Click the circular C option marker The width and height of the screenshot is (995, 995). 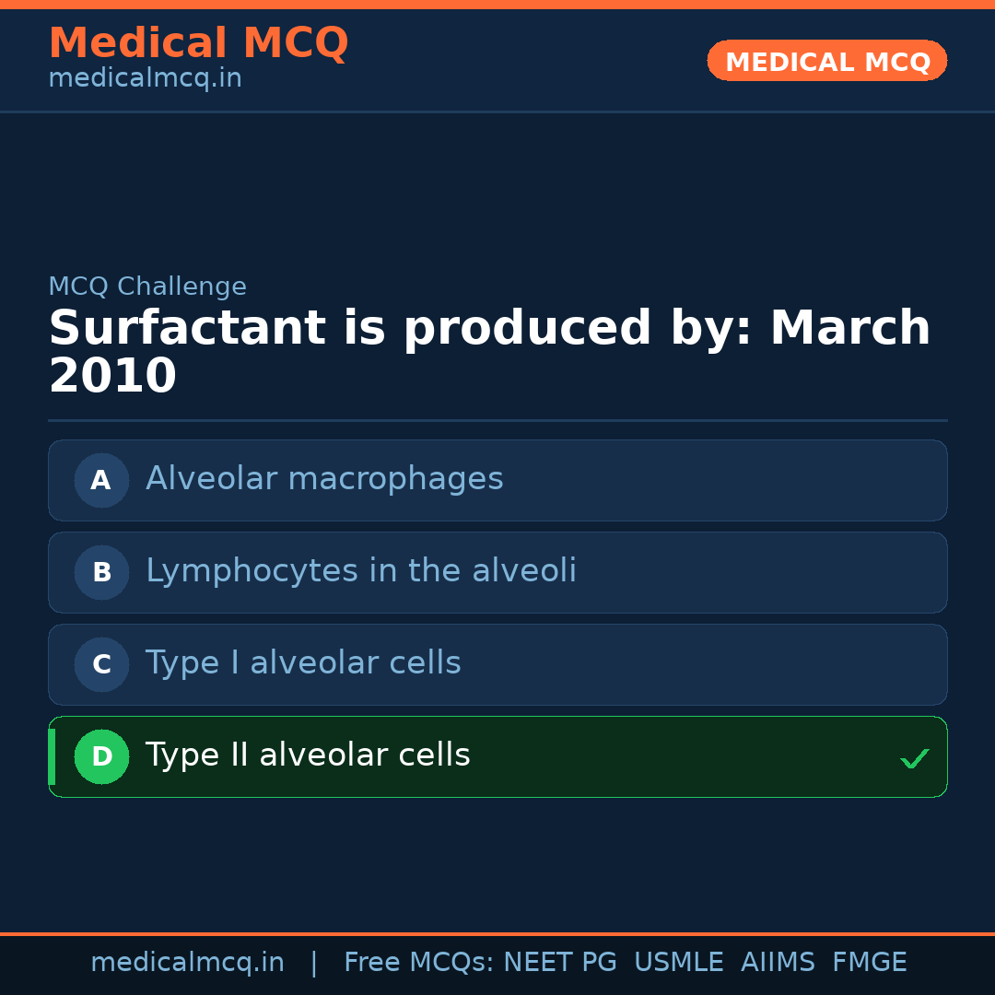point(101,664)
